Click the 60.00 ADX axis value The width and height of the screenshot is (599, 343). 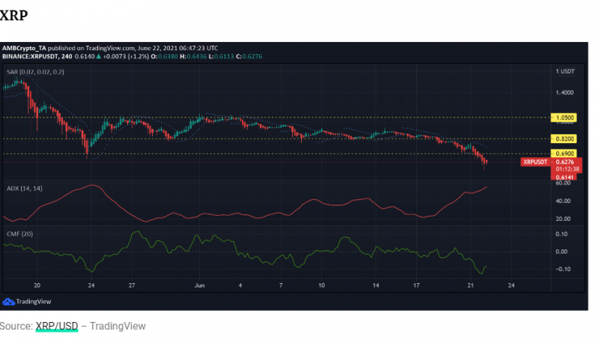tap(563, 183)
